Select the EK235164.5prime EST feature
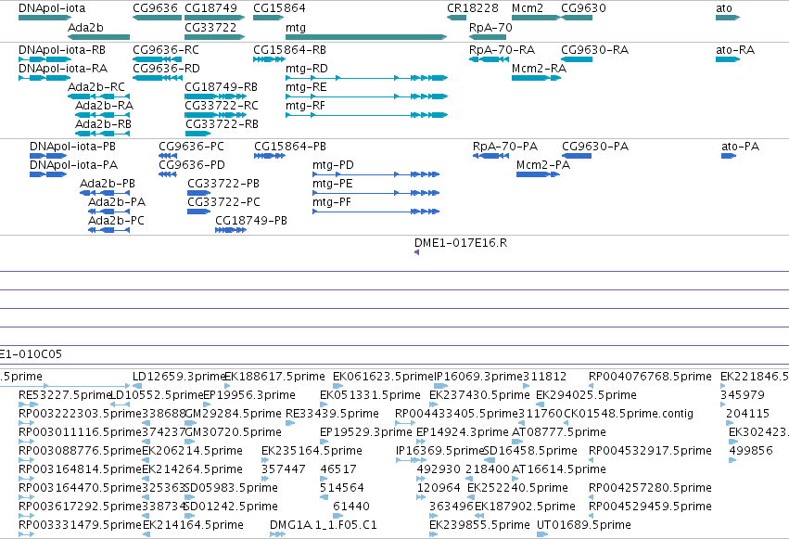789x539 pixels. (265, 460)
